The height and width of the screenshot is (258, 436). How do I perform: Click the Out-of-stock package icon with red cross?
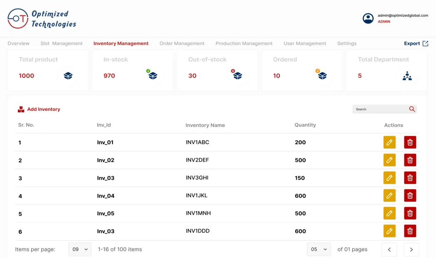[238, 75]
